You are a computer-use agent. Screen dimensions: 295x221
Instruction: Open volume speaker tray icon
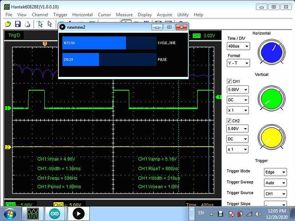tap(258, 214)
